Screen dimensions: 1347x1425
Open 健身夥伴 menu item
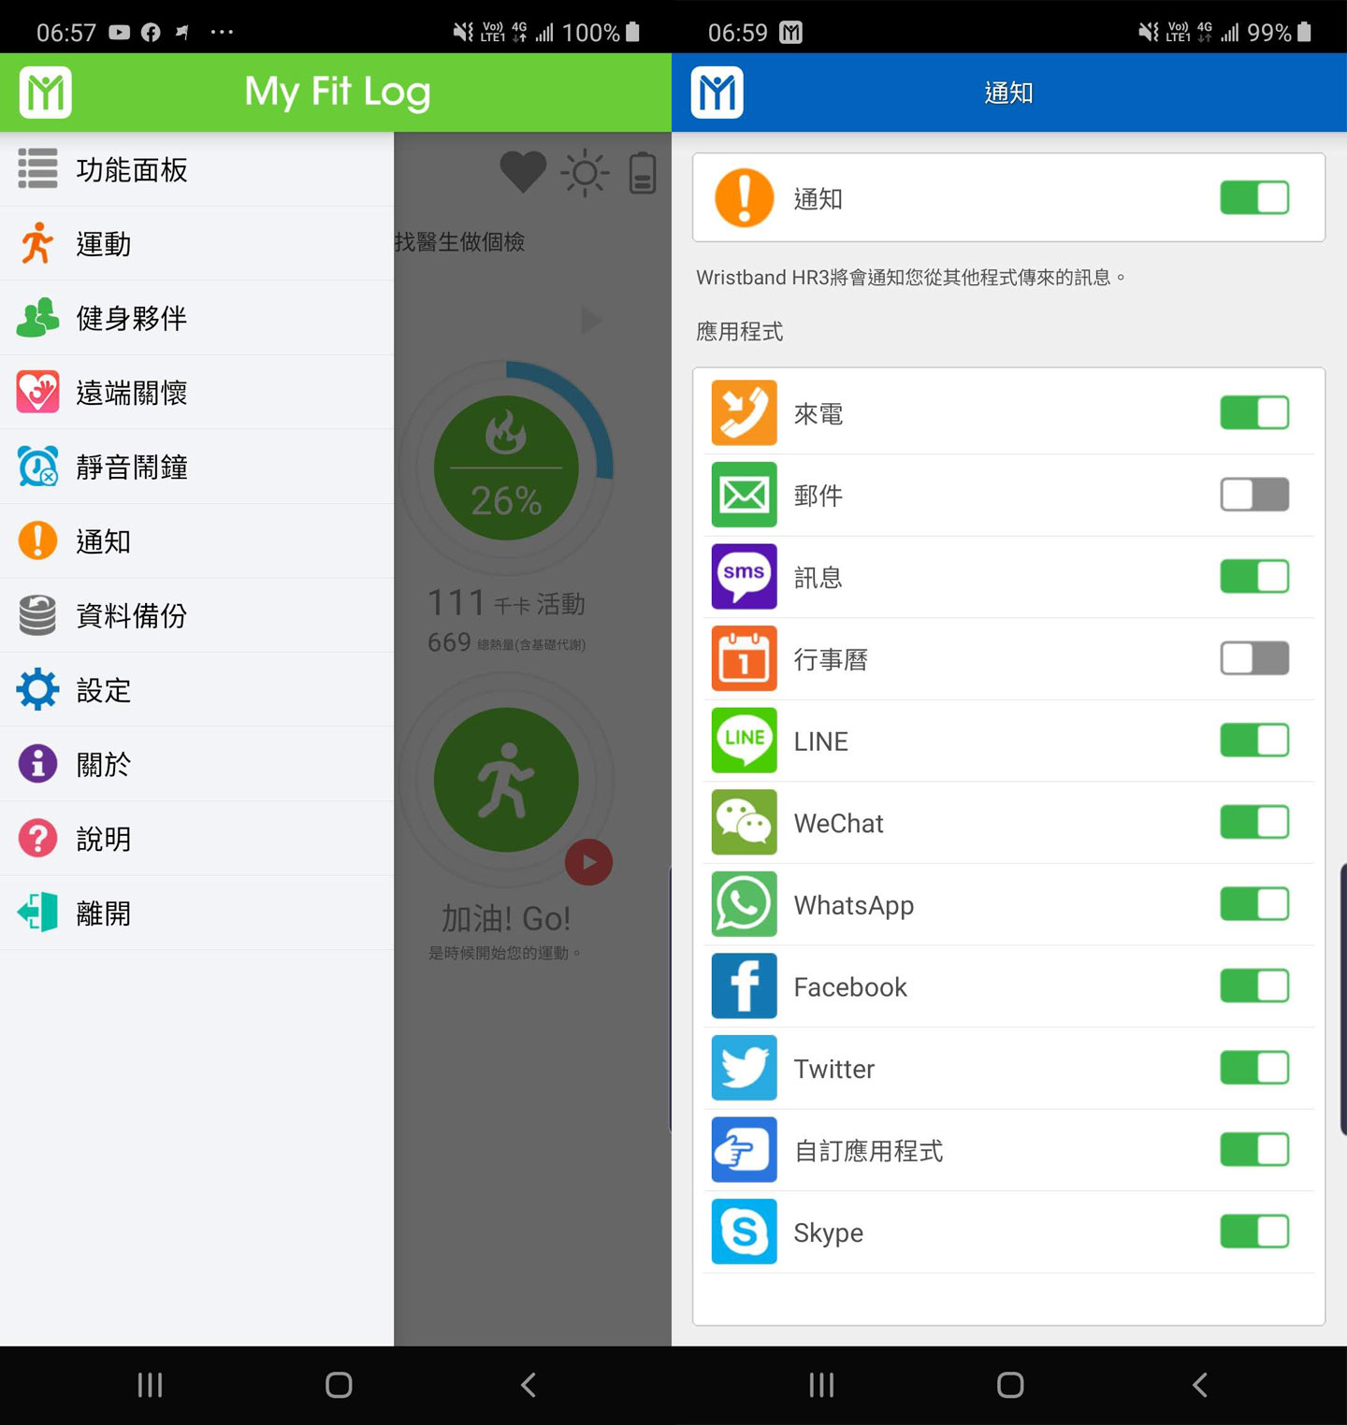tap(196, 318)
